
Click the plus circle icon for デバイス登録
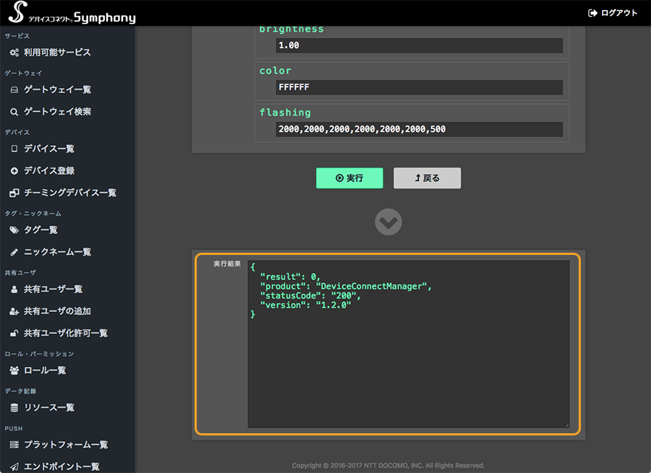[14, 171]
